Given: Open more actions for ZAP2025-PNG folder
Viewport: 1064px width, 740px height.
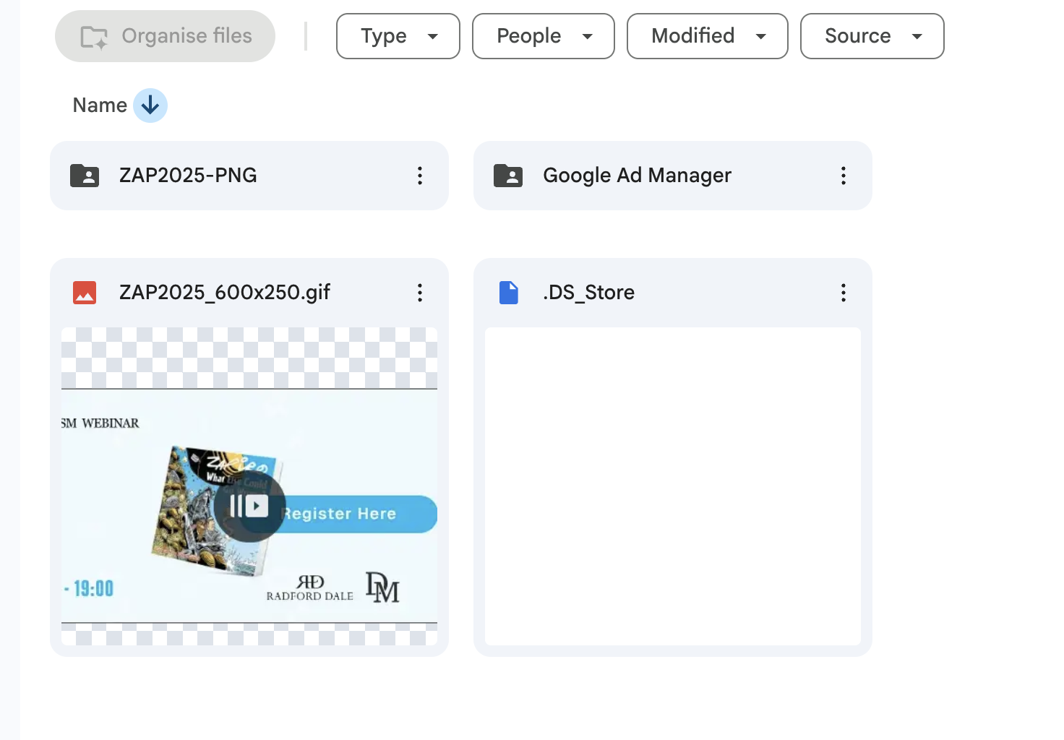Looking at the screenshot, I should (419, 176).
